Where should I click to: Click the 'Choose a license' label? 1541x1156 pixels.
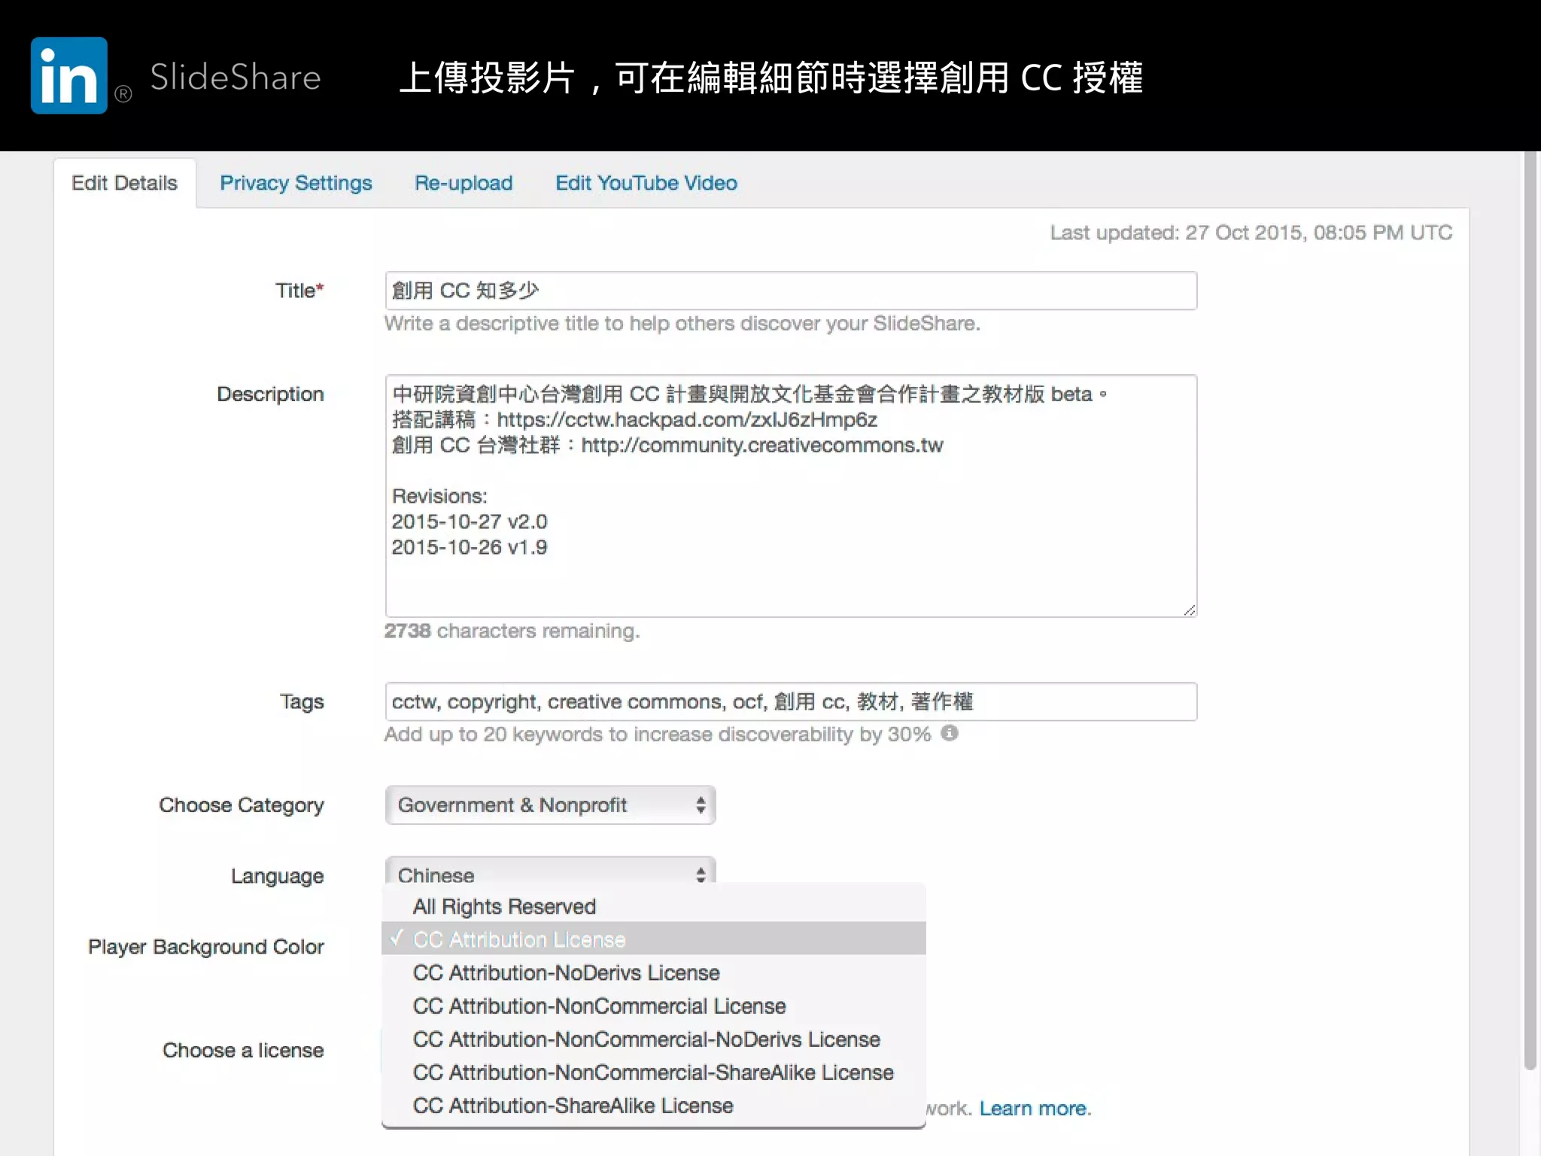pyautogui.click(x=243, y=1050)
